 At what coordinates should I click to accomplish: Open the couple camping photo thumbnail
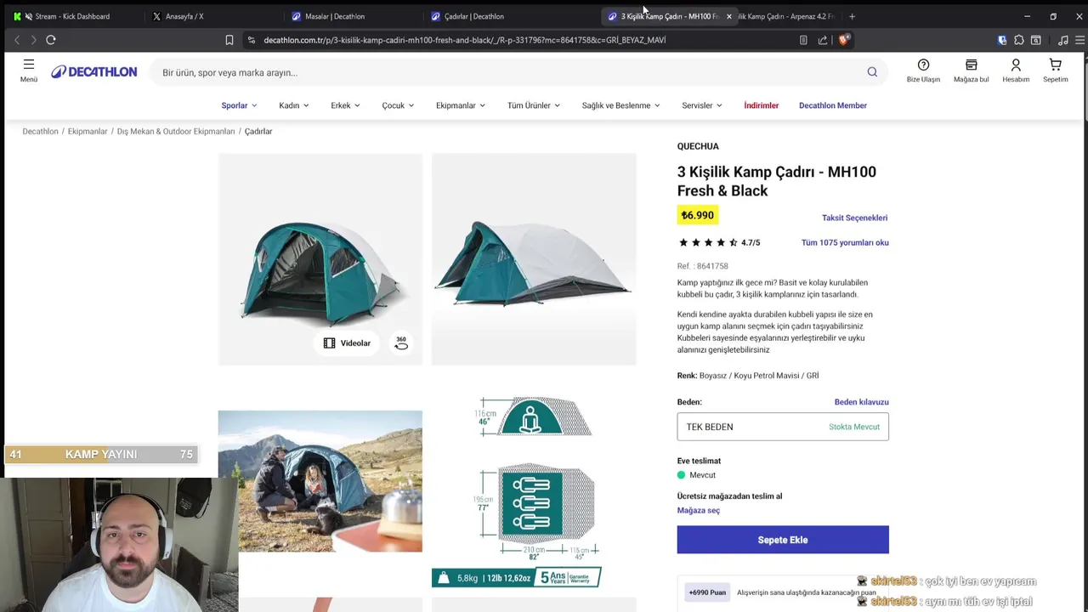coord(320,481)
